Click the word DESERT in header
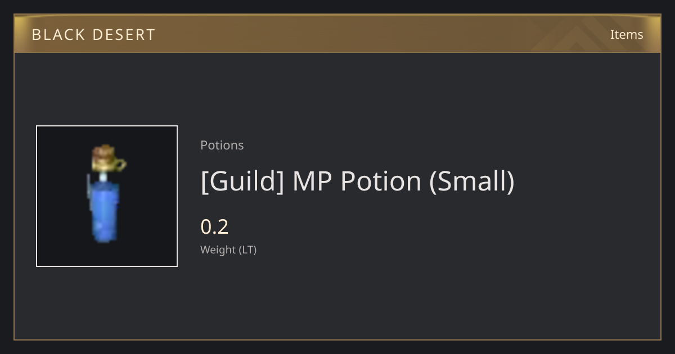The image size is (675, 354). (x=125, y=35)
